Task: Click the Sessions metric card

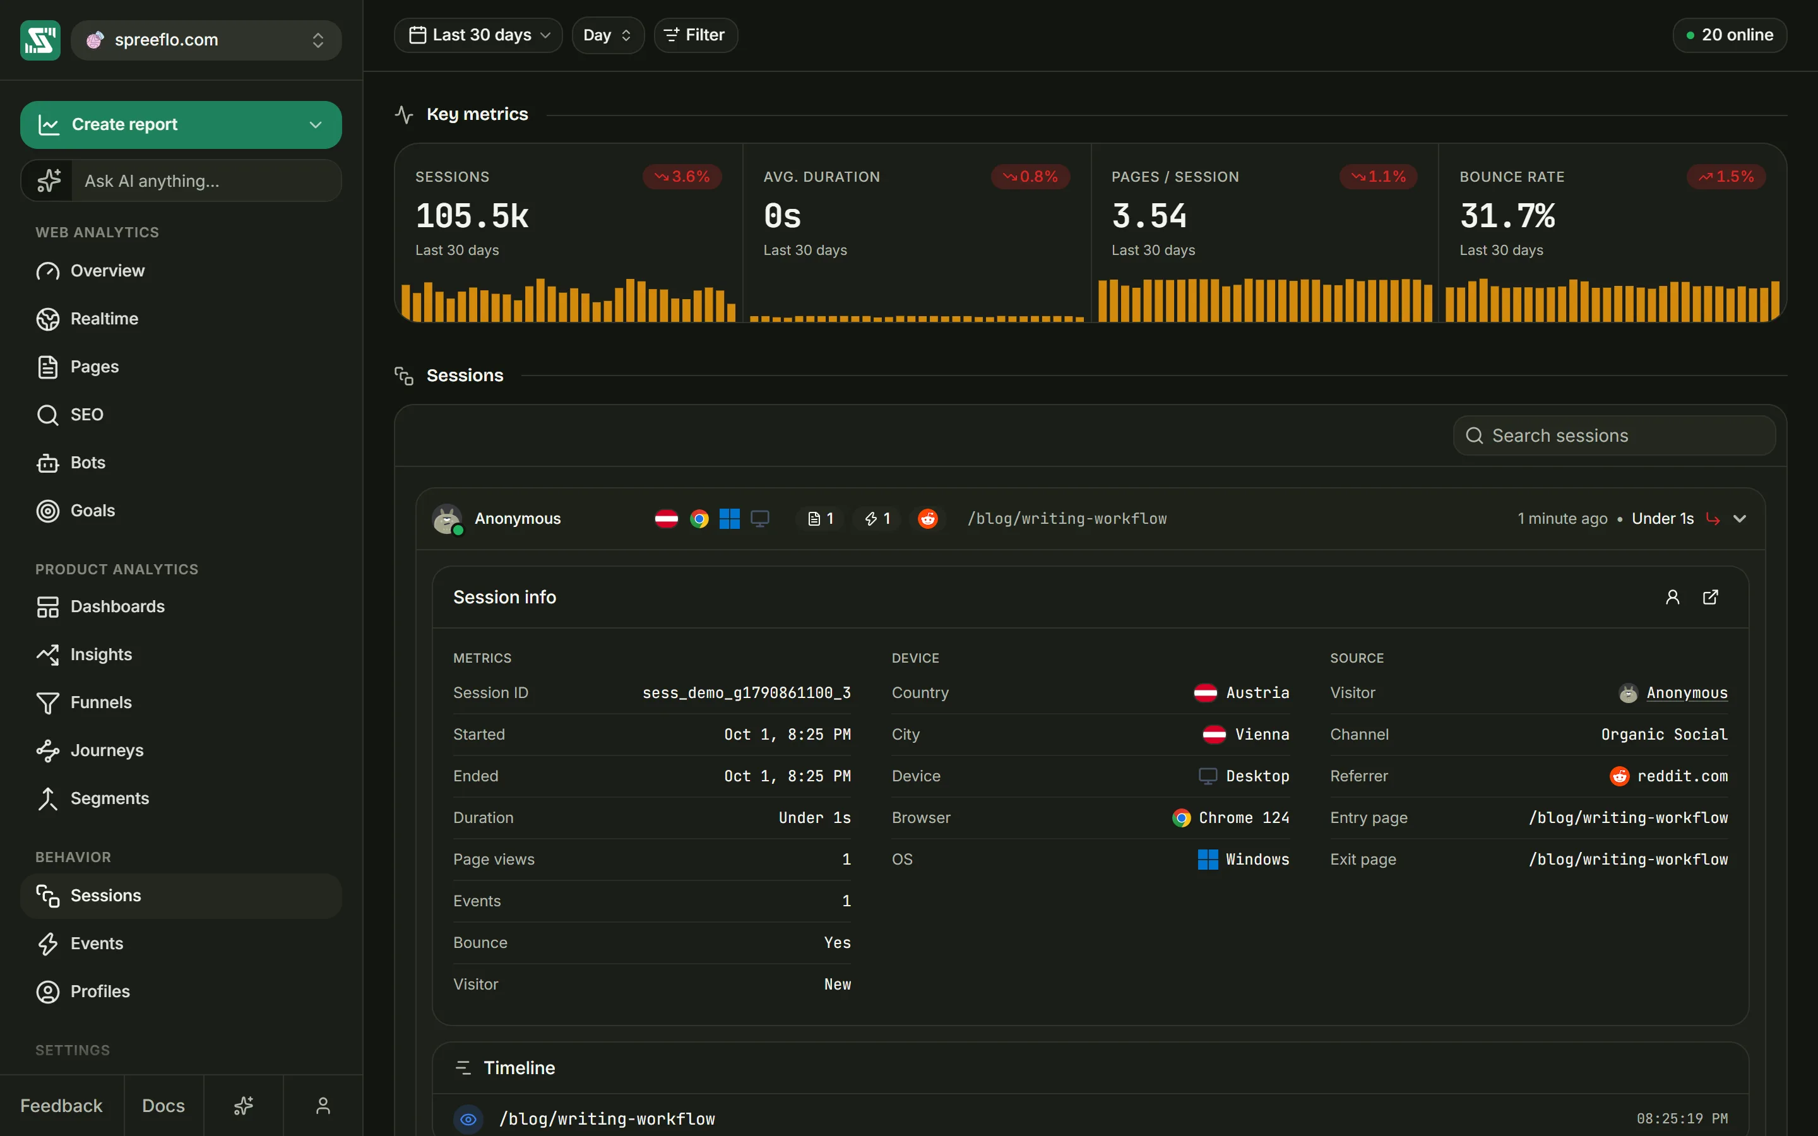Action: (569, 233)
